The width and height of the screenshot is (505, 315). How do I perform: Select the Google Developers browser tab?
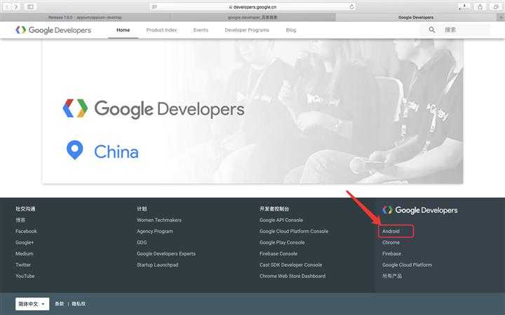click(x=416, y=17)
